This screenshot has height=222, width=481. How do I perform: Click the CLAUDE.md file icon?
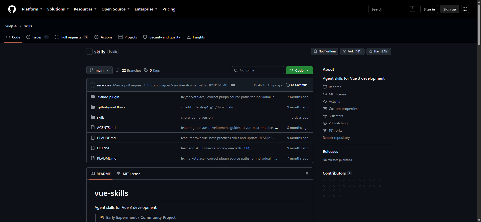click(93, 138)
